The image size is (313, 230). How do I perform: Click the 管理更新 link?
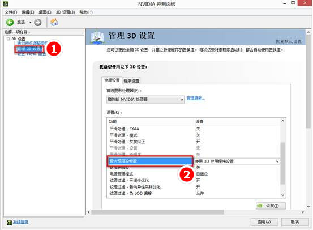click(195, 98)
